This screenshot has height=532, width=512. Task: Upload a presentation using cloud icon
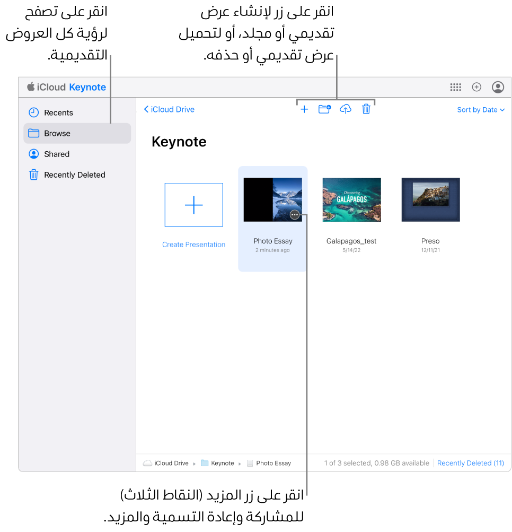pyautogui.click(x=345, y=109)
